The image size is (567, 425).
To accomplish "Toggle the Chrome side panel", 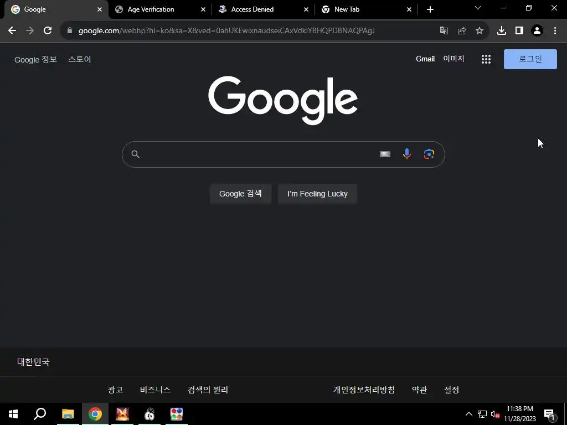I will point(519,31).
